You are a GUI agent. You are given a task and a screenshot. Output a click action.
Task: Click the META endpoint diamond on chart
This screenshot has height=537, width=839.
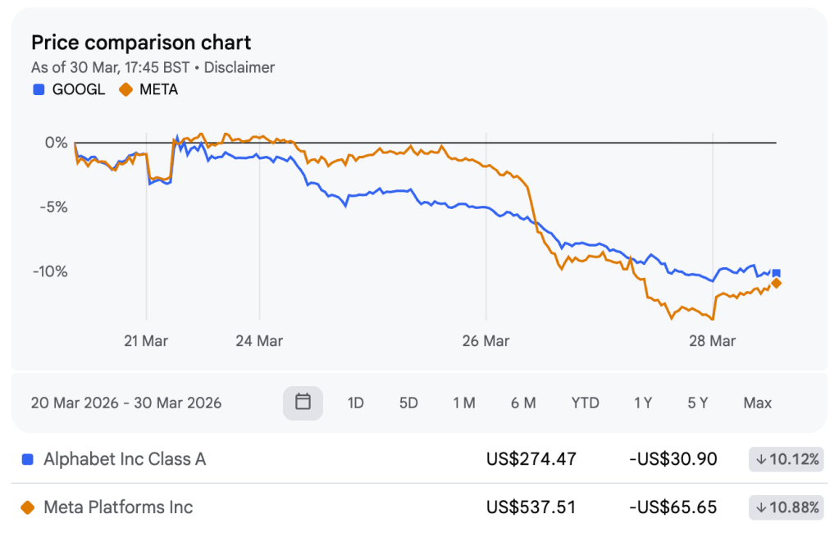pos(776,284)
